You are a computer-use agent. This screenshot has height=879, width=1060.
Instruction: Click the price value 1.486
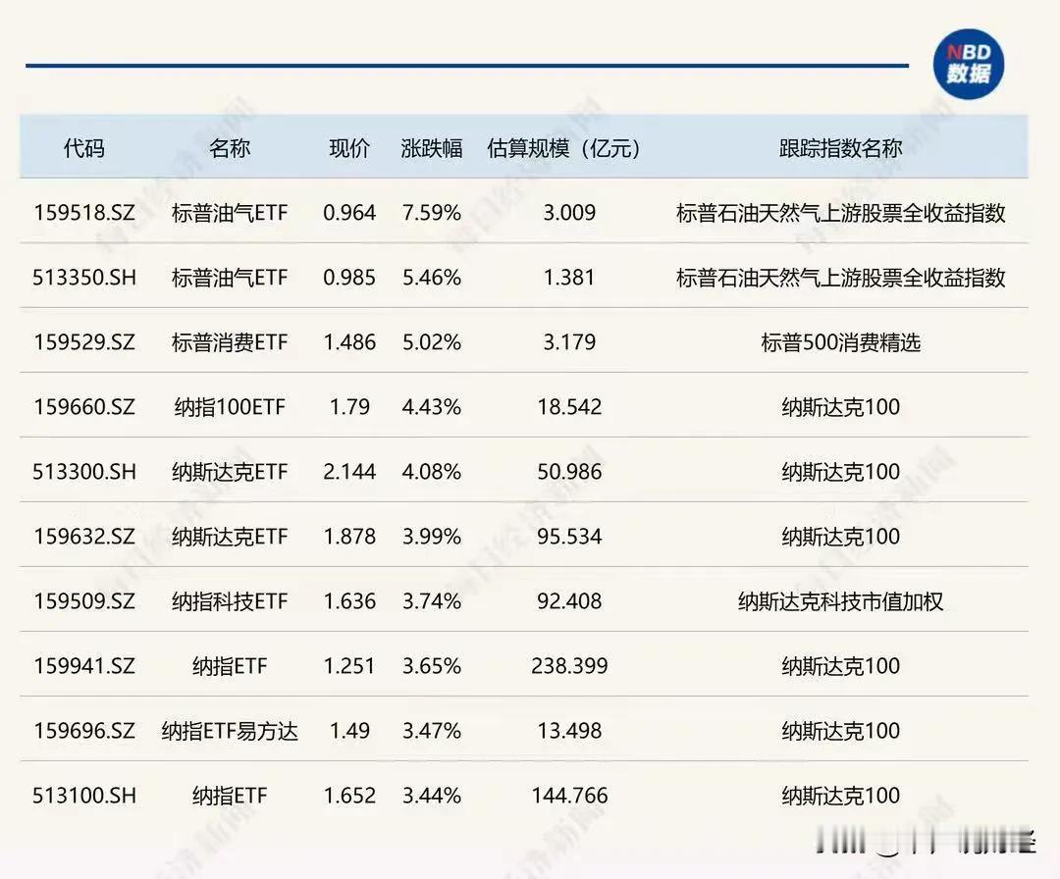[x=349, y=342]
